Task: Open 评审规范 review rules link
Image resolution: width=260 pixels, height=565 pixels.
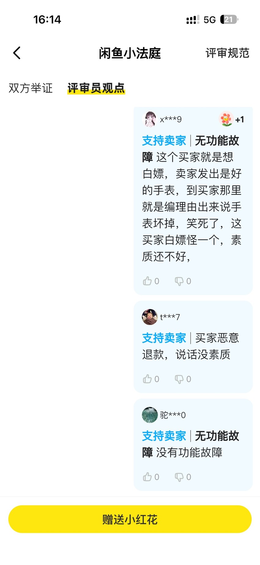Action: pyautogui.click(x=227, y=53)
